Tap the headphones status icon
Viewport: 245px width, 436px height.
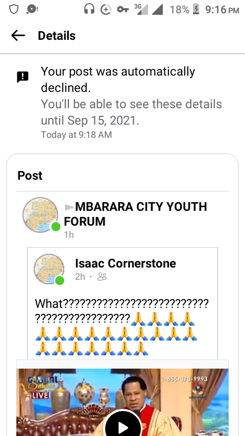[89, 10]
